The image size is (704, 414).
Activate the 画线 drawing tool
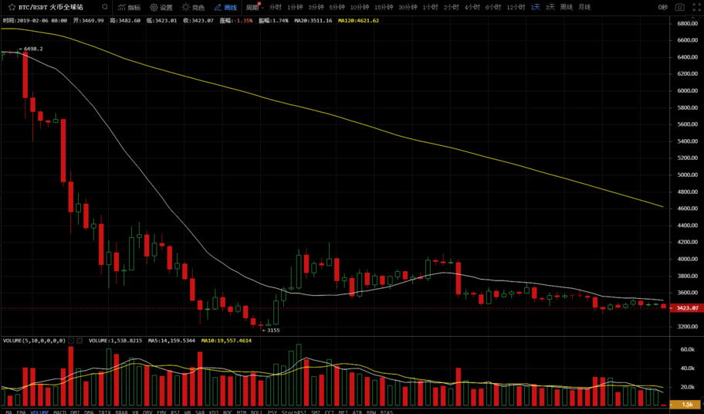click(x=225, y=7)
